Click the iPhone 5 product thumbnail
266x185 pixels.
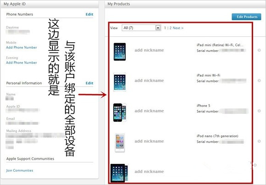click(x=120, y=112)
